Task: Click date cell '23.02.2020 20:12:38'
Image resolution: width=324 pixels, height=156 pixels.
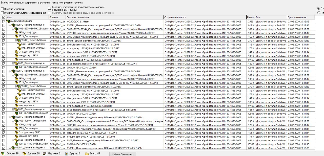Action: click(301, 121)
